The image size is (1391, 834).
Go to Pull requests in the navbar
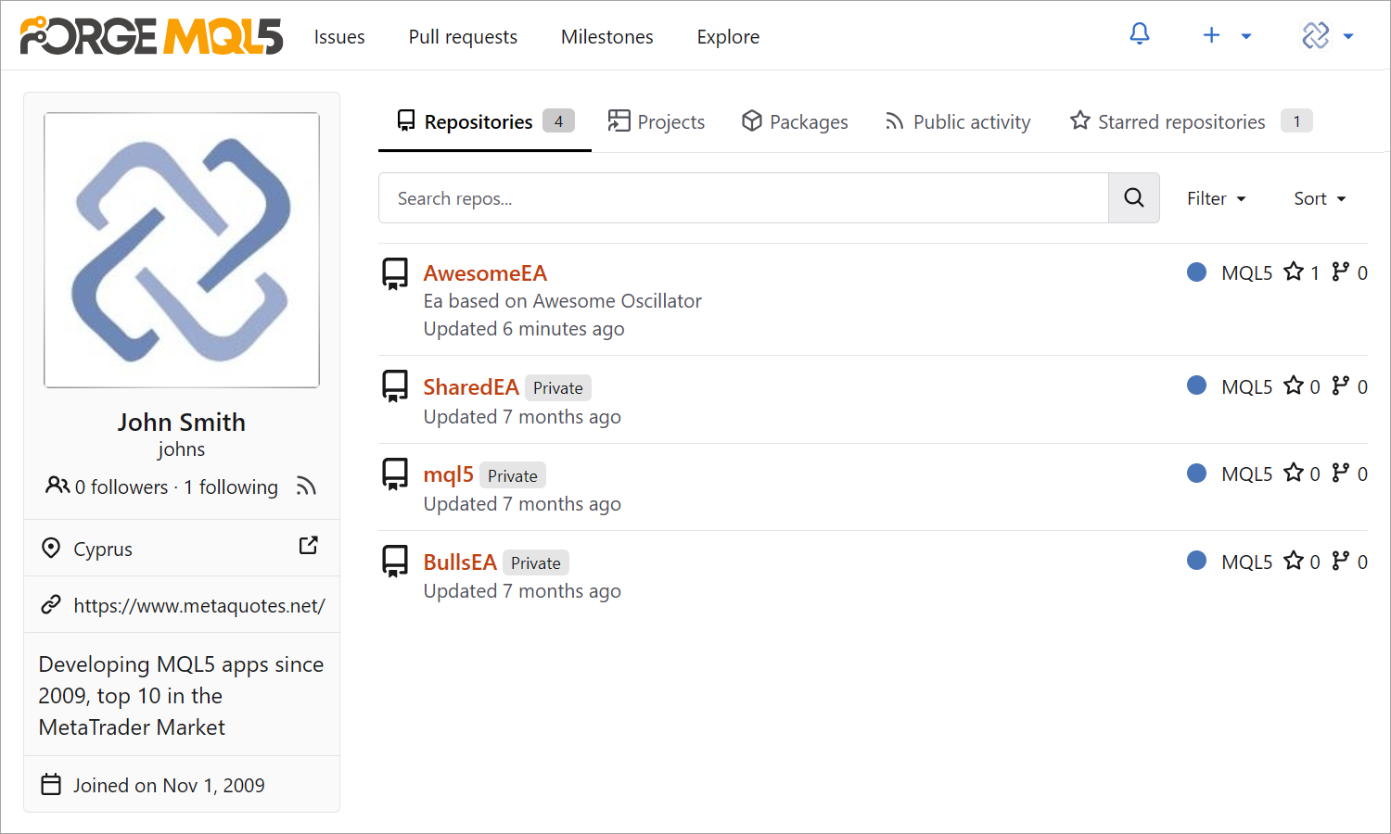click(x=463, y=37)
